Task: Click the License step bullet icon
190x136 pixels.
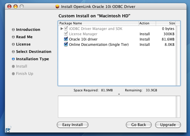Action: tap(13, 44)
